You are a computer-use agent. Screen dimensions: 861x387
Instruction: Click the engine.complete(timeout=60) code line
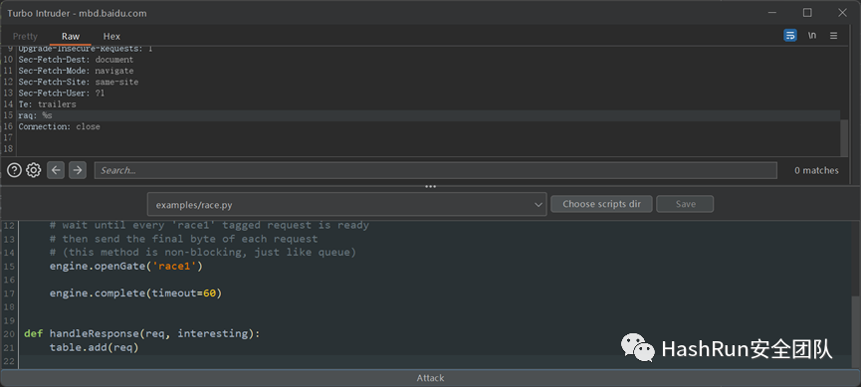click(135, 293)
